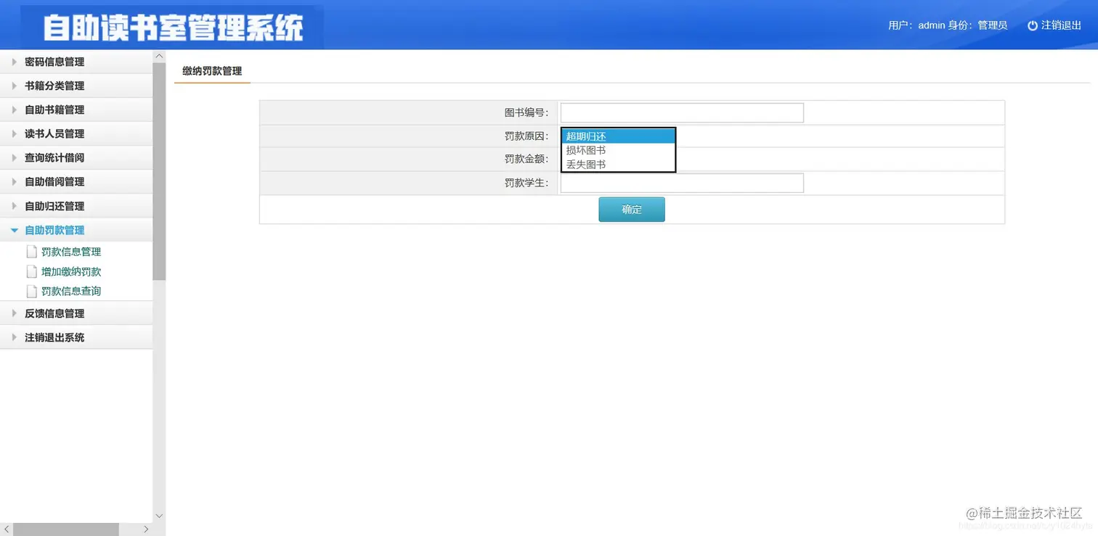Click the sidebar horizontal scrollbar thumb
This screenshot has width=1098, height=536.
coord(66,529)
